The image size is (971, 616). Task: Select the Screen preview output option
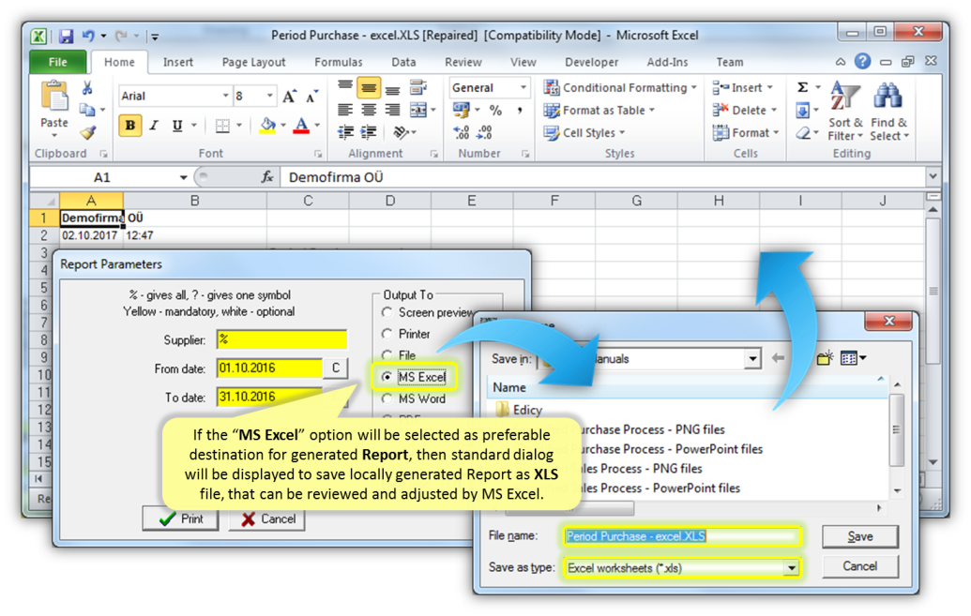pos(387,312)
